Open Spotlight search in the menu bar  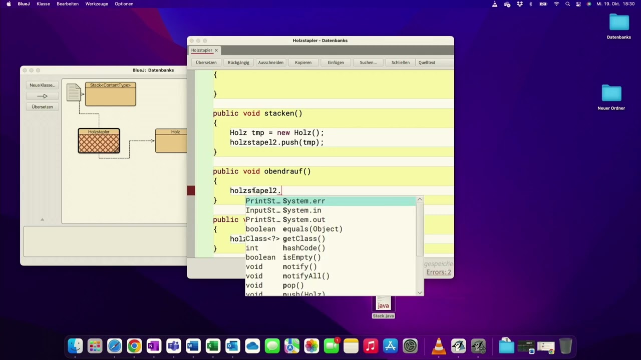[567, 4]
